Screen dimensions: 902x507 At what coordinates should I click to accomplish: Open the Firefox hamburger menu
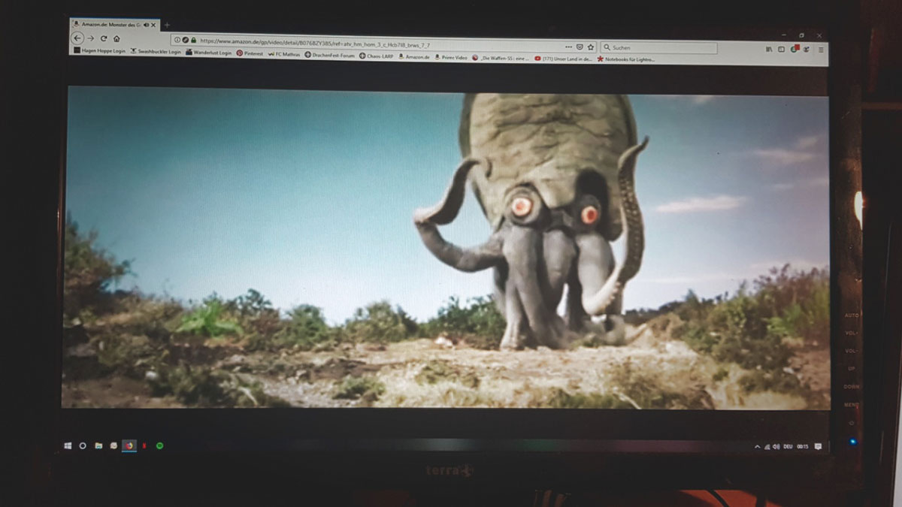pyautogui.click(x=821, y=50)
